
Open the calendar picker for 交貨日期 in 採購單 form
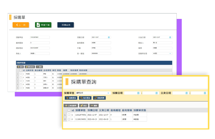click(170, 37)
